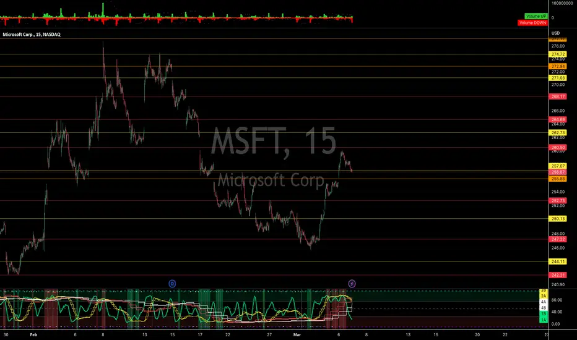Viewport: 577px width, 340px height.
Task: Click the dividend "D" event marker
Action: pyautogui.click(x=172, y=283)
